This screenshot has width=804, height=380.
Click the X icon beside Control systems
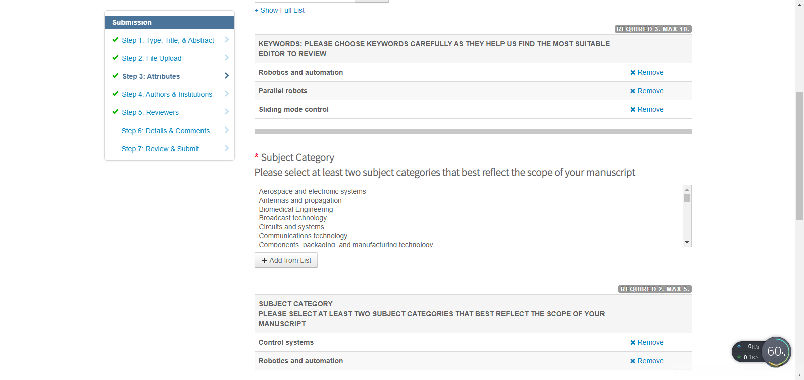click(x=633, y=343)
